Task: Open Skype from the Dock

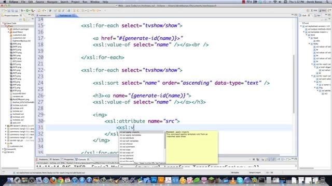Action: [240, 180]
